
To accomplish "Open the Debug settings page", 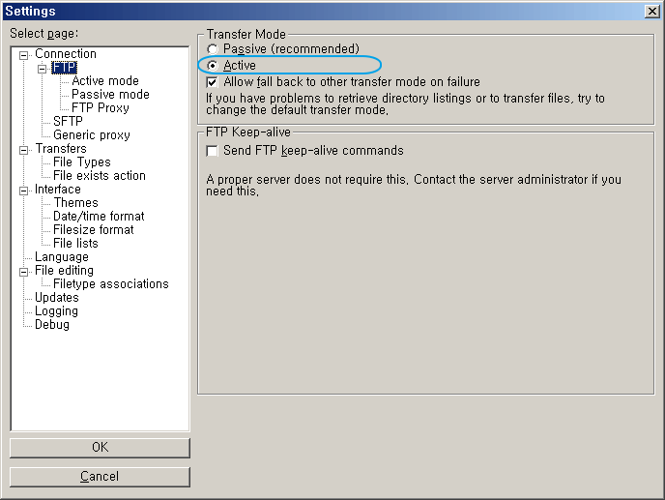I will (52, 325).
